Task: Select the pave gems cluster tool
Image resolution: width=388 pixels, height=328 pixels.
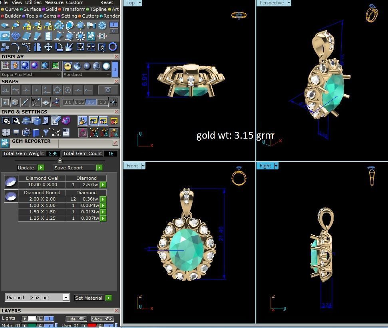Action: tap(59, 26)
